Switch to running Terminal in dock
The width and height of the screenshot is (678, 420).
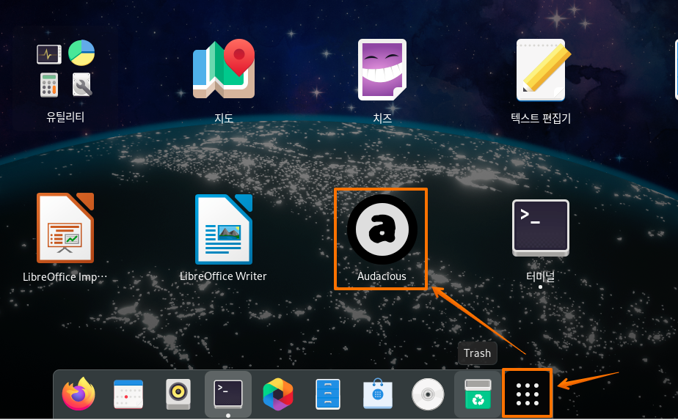228,394
